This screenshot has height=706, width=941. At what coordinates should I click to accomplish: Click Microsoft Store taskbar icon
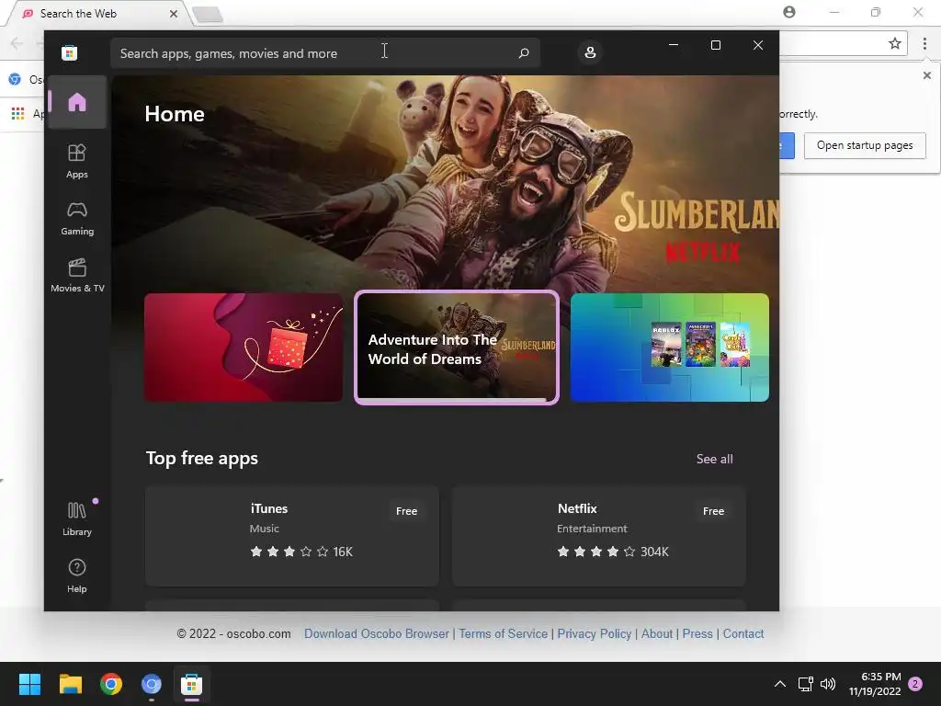(x=191, y=684)
